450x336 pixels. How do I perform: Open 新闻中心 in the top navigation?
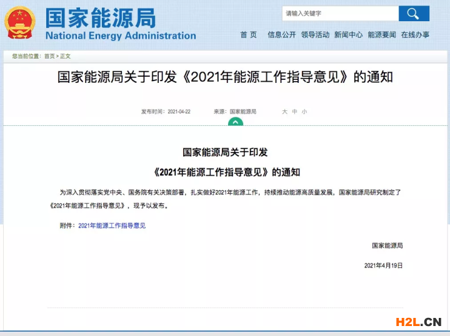348,35
